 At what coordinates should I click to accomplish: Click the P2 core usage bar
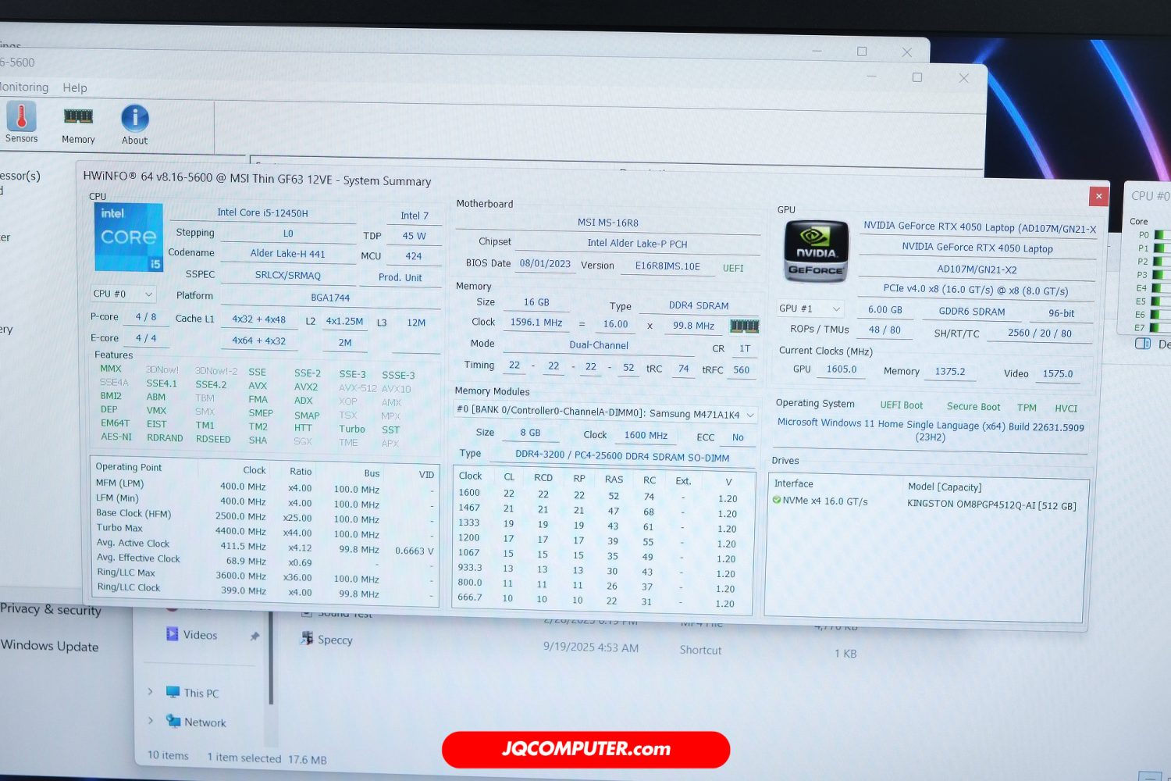[1161, 262]
